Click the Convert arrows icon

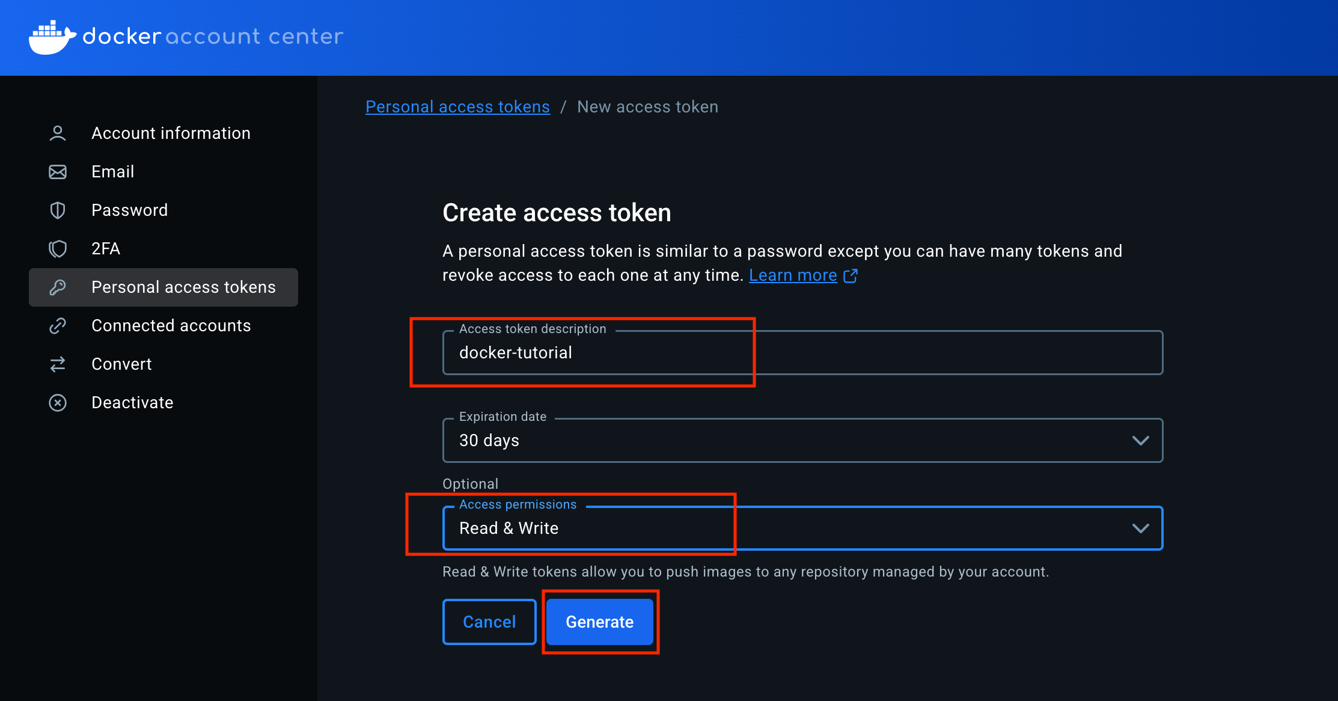coord(58,364)
